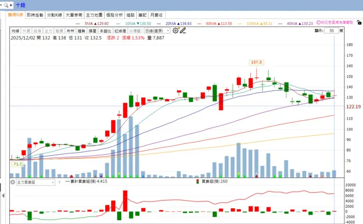Click the question mark help icon

[59, 183]
